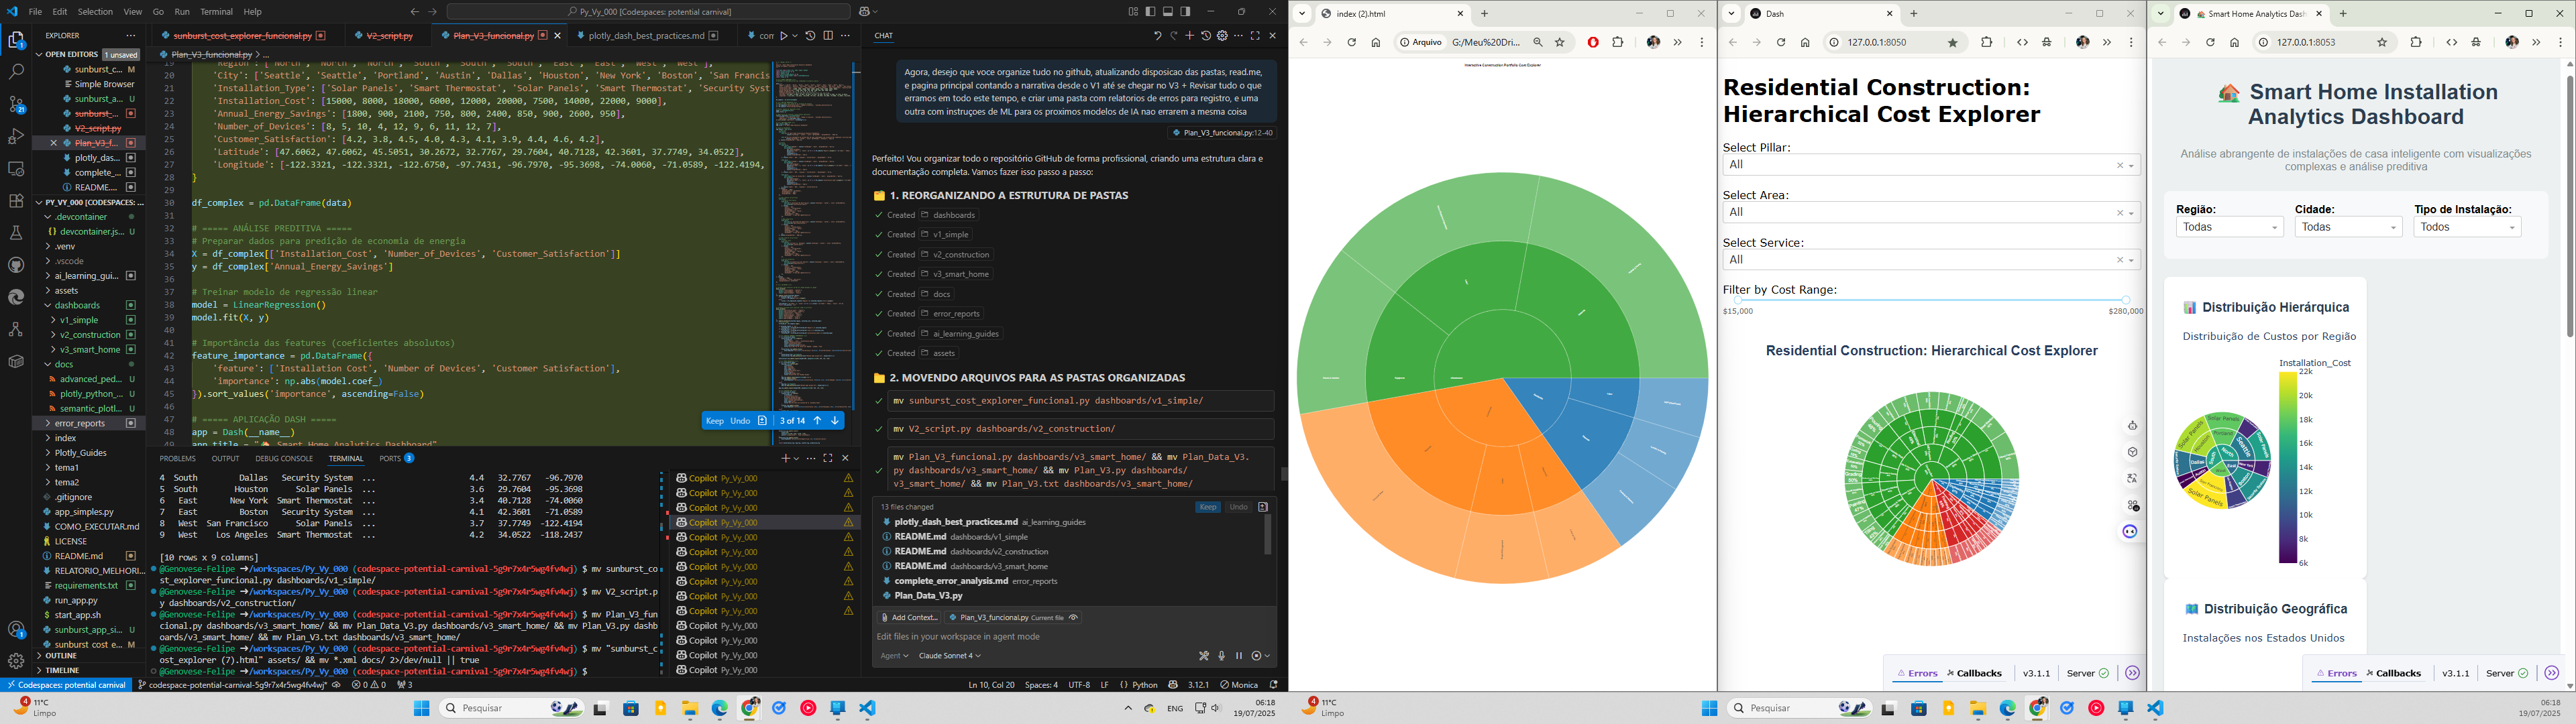The image size is (2576, 724).
Task: Toggle primary sidebar layout in title bar
Action: (x=1150, y=12)
